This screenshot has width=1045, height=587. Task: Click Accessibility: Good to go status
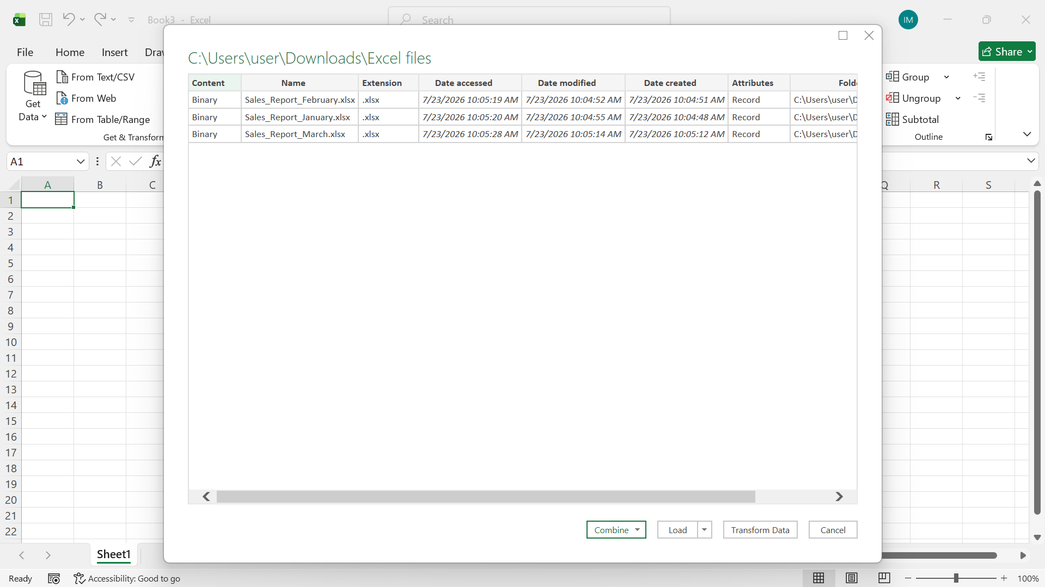coord(127,578)
